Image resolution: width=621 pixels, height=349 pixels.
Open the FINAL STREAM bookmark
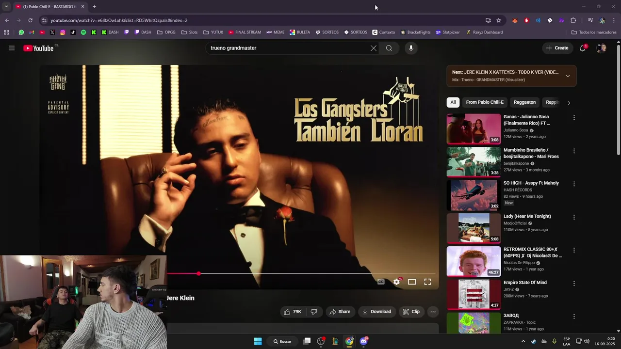(245, 32)
